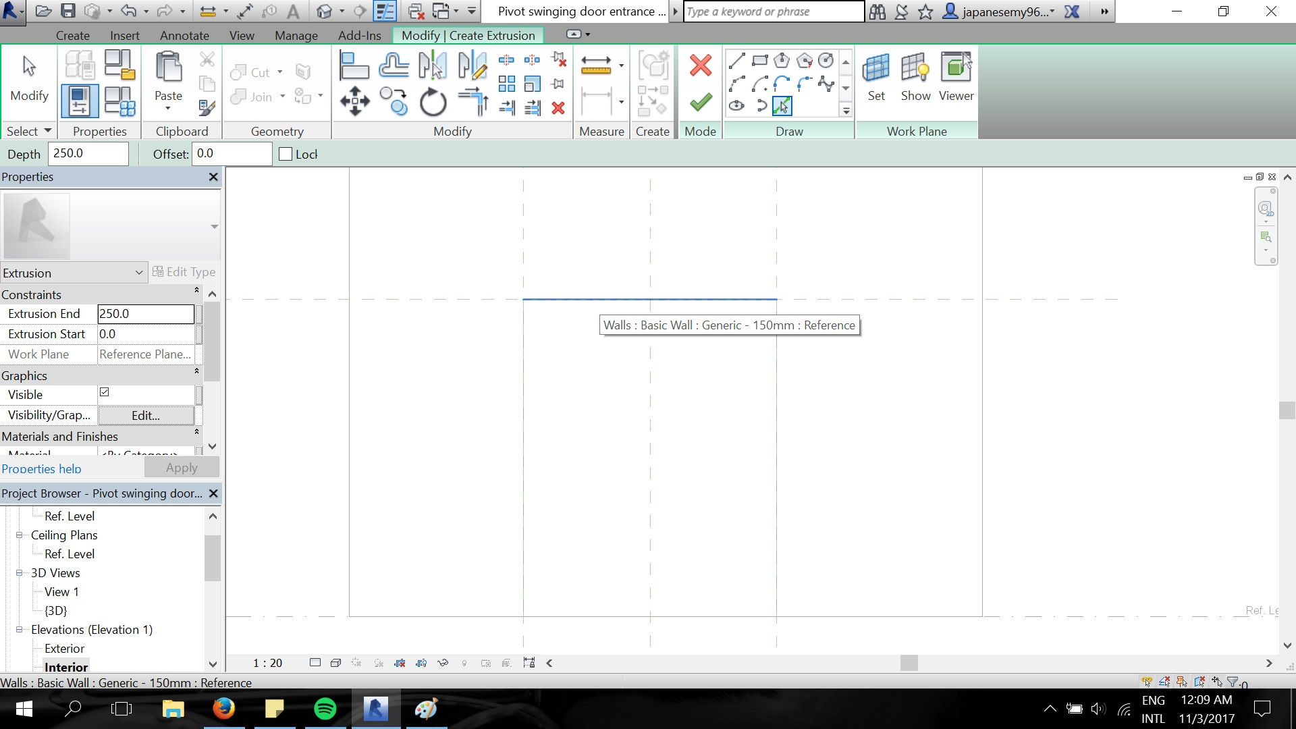Click the Depth input field
The width and height of the screenshot is (1296, 729).
[88, 154]
